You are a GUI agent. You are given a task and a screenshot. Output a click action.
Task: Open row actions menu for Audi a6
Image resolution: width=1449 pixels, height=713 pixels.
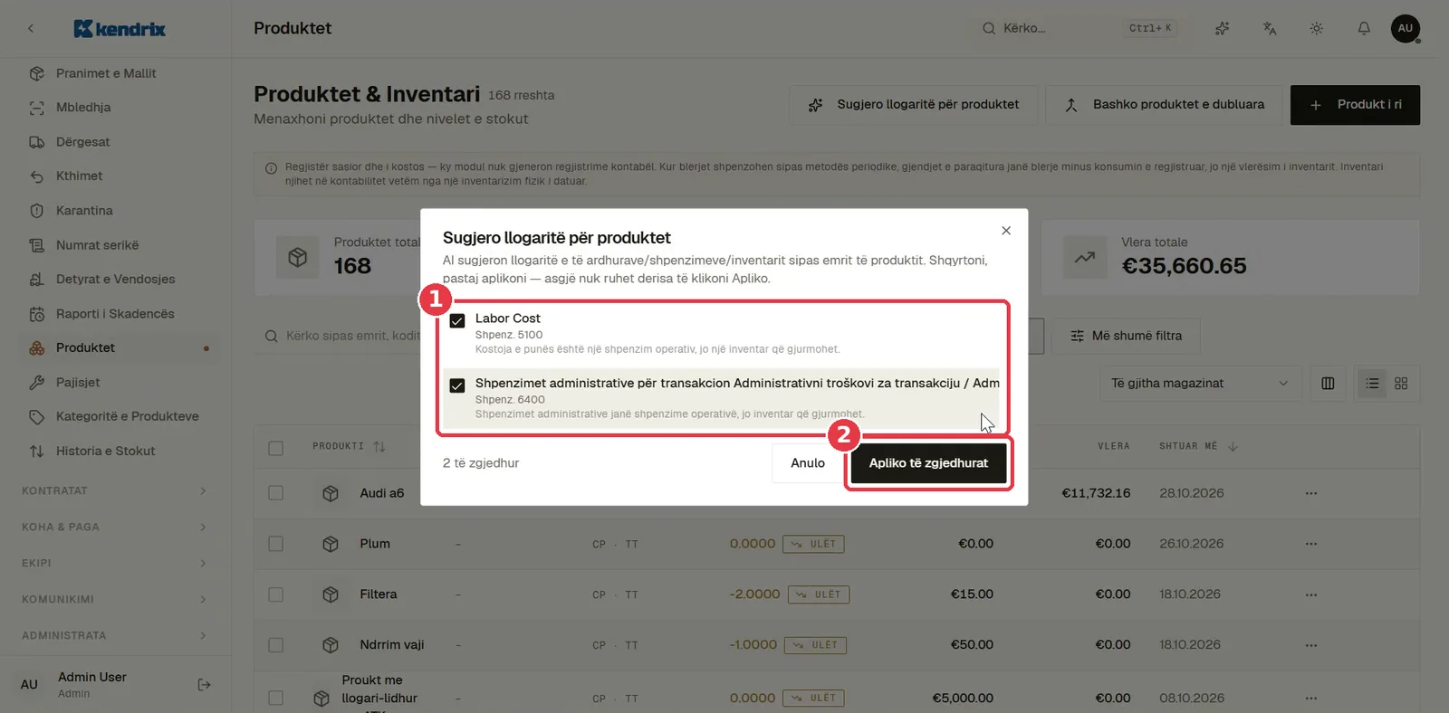(1310, 493)
